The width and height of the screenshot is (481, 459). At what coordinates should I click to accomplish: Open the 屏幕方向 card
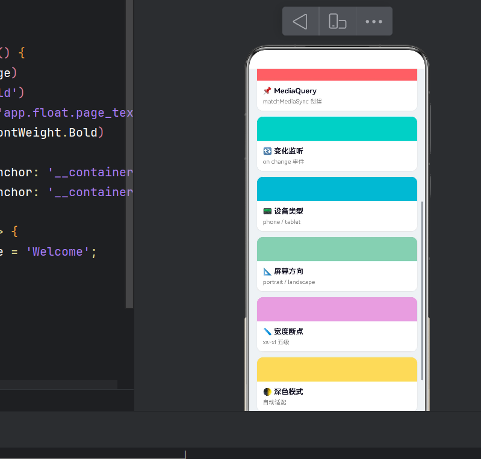(337, 264)
